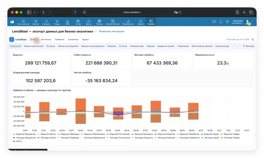Click the settings sliders icon beside Активен date

coord(252,39)
